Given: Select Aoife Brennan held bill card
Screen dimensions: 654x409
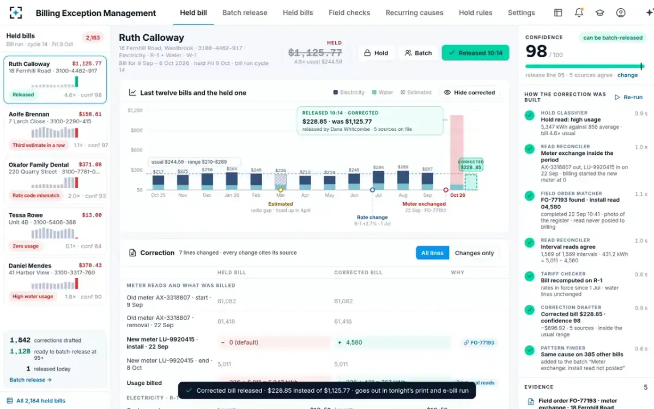Looking at the screenshot, I should (55, 131).
